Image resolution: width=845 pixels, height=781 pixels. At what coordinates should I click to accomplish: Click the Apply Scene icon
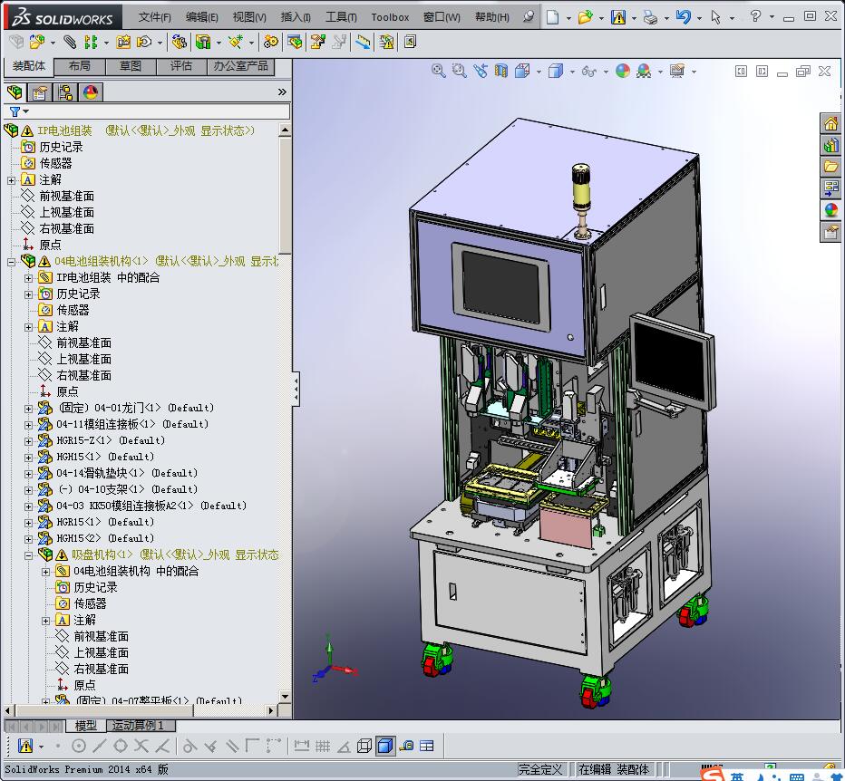point(644,71)
